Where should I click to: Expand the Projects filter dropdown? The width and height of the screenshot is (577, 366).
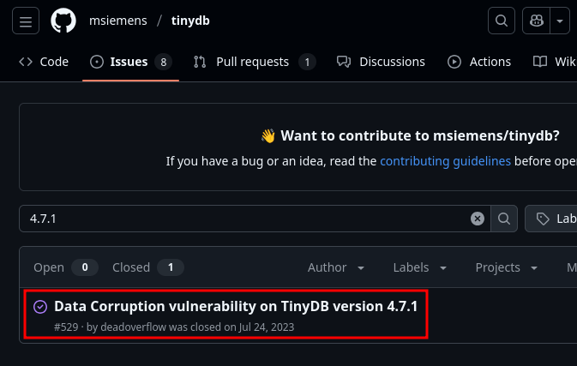508,267
